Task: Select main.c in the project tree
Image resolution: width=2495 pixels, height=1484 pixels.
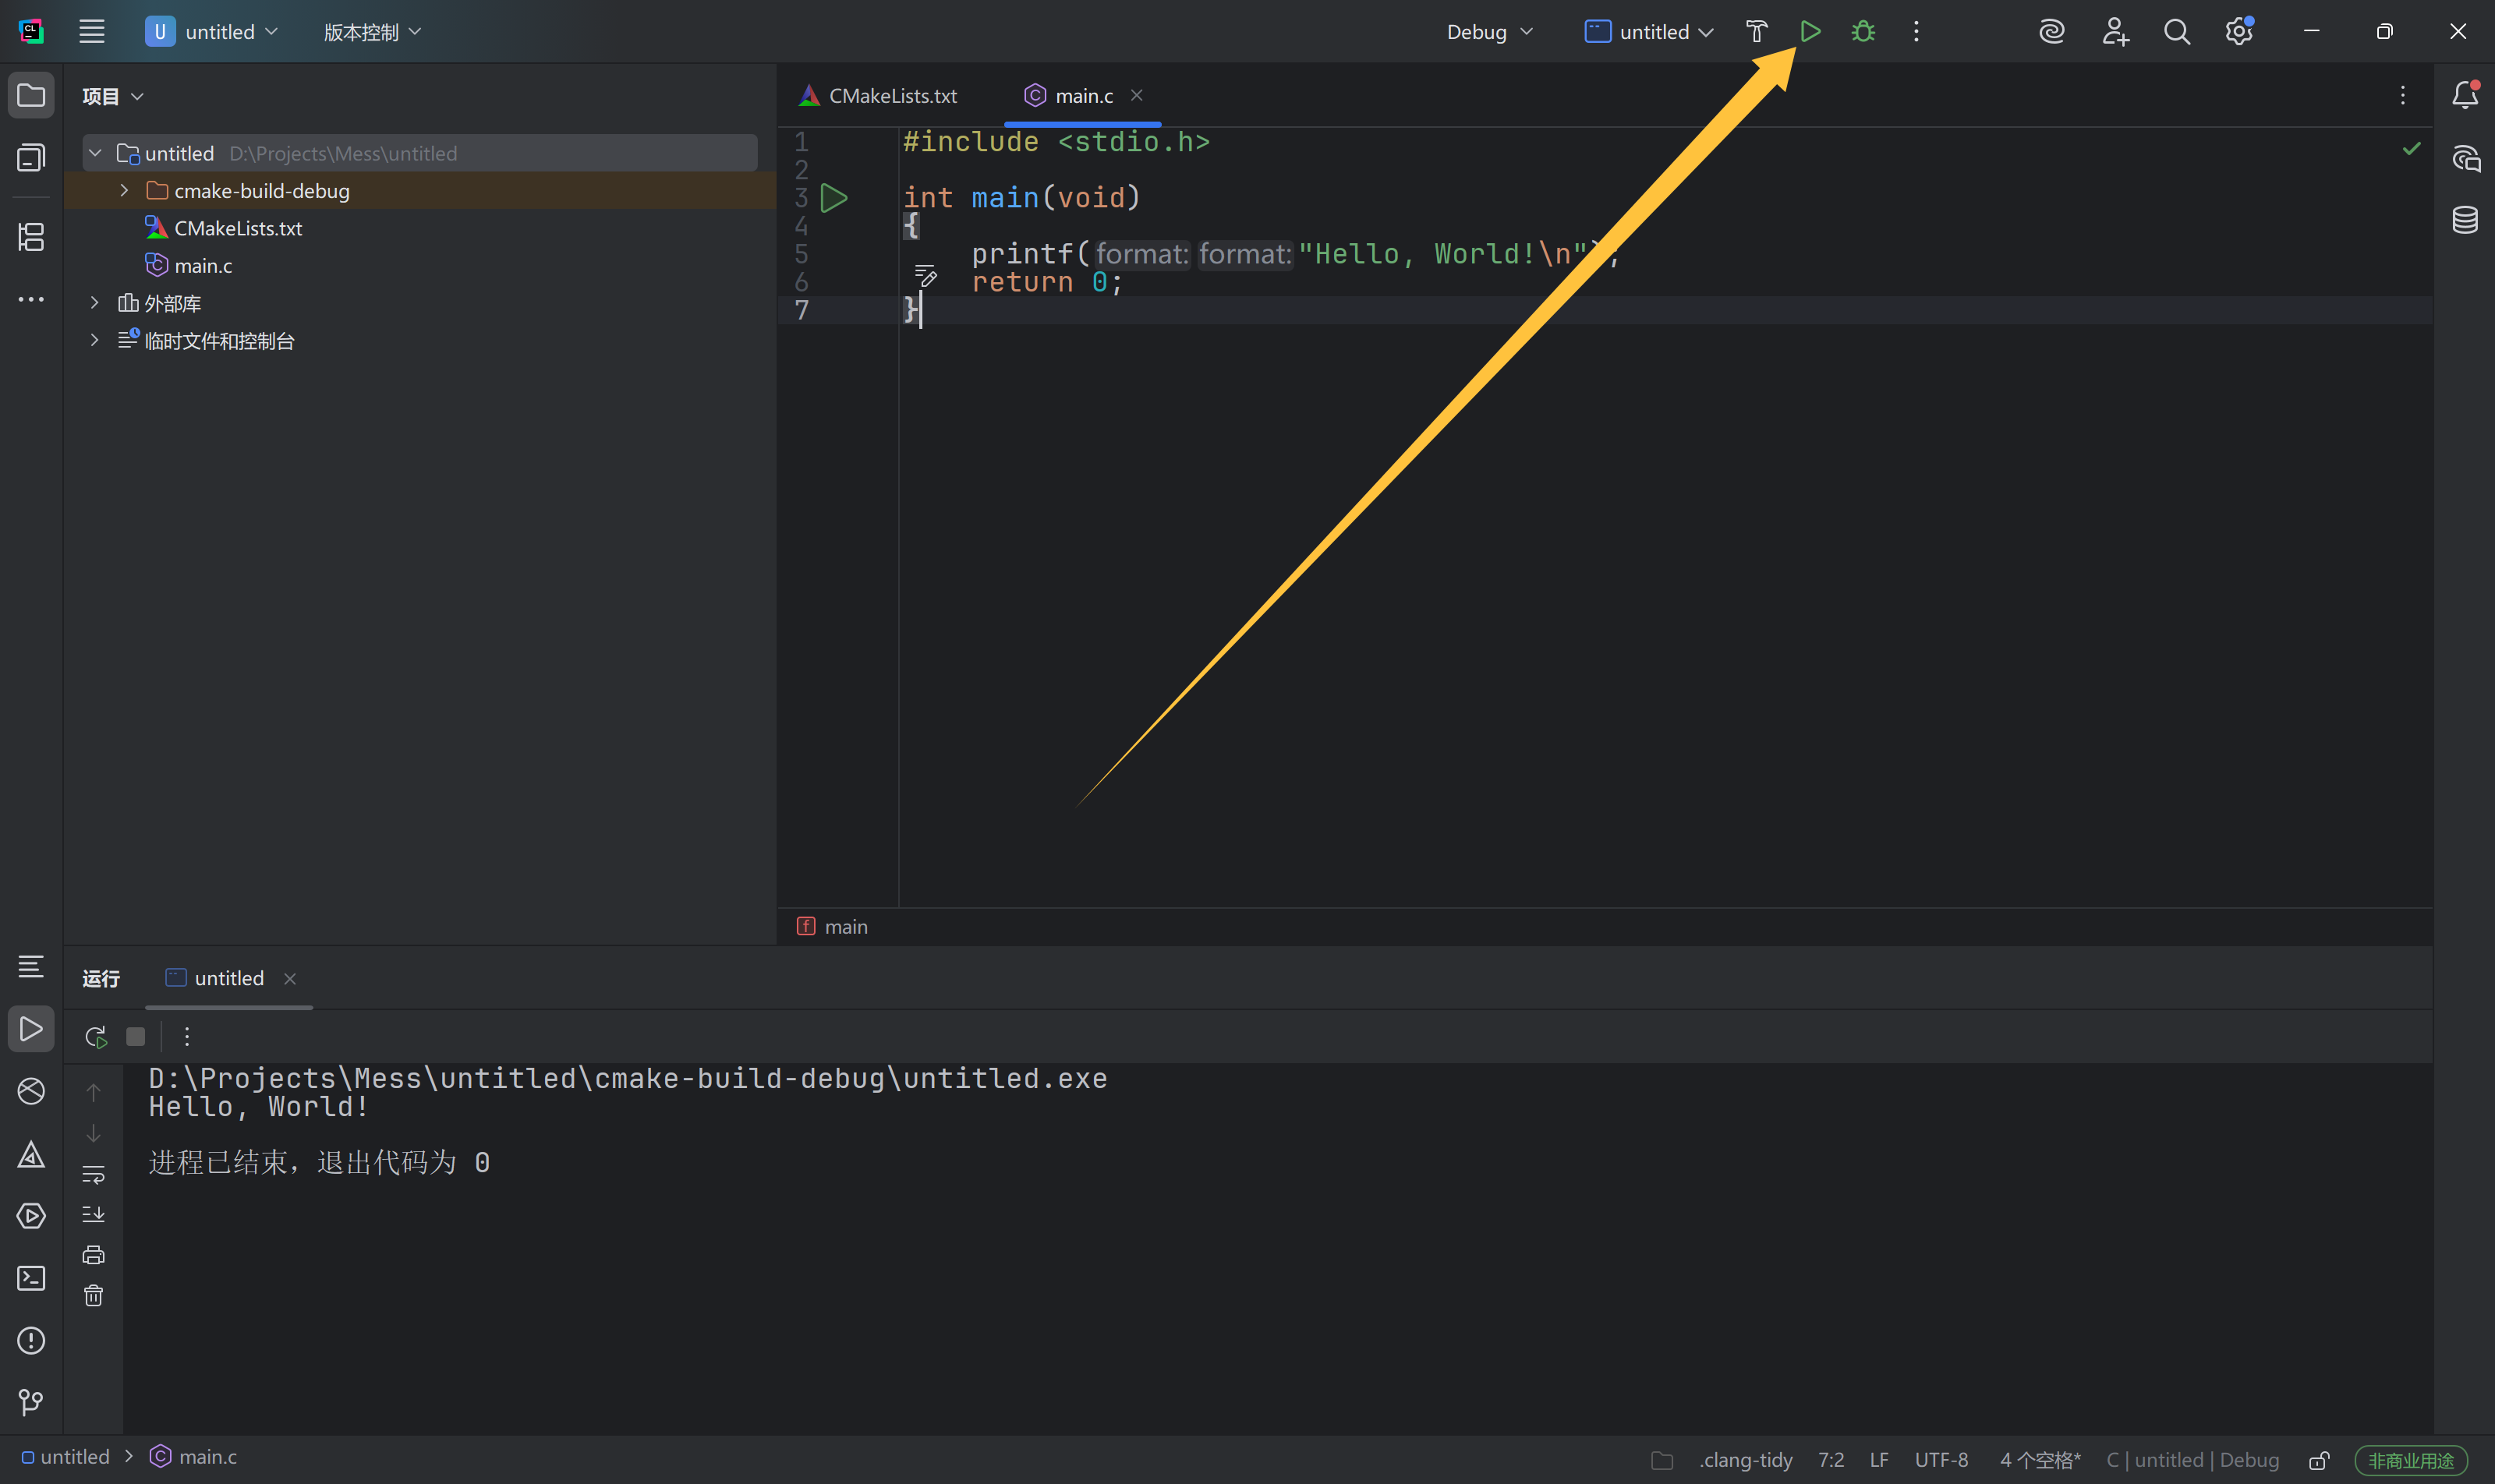Action: (x=203, y=266)
